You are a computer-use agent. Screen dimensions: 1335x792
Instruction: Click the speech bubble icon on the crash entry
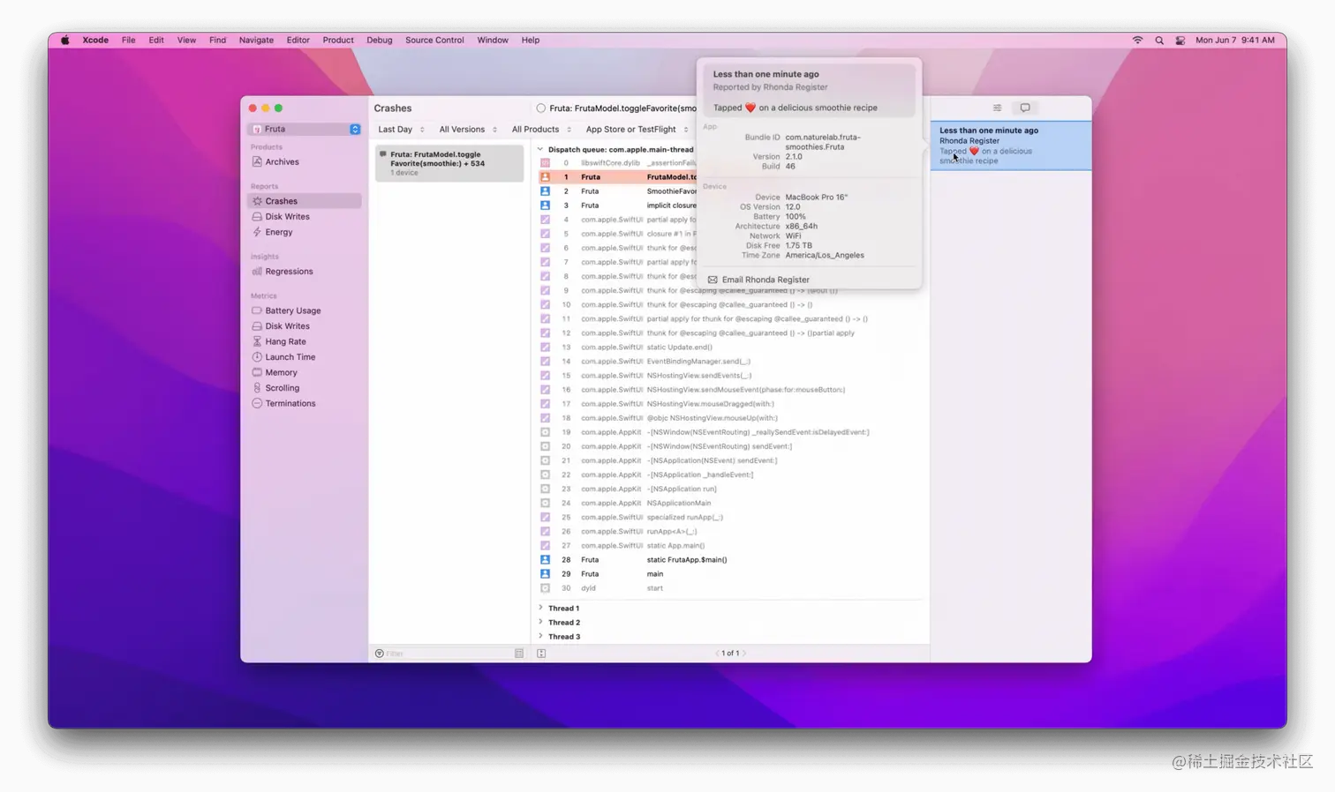click(x=382, y=154)
